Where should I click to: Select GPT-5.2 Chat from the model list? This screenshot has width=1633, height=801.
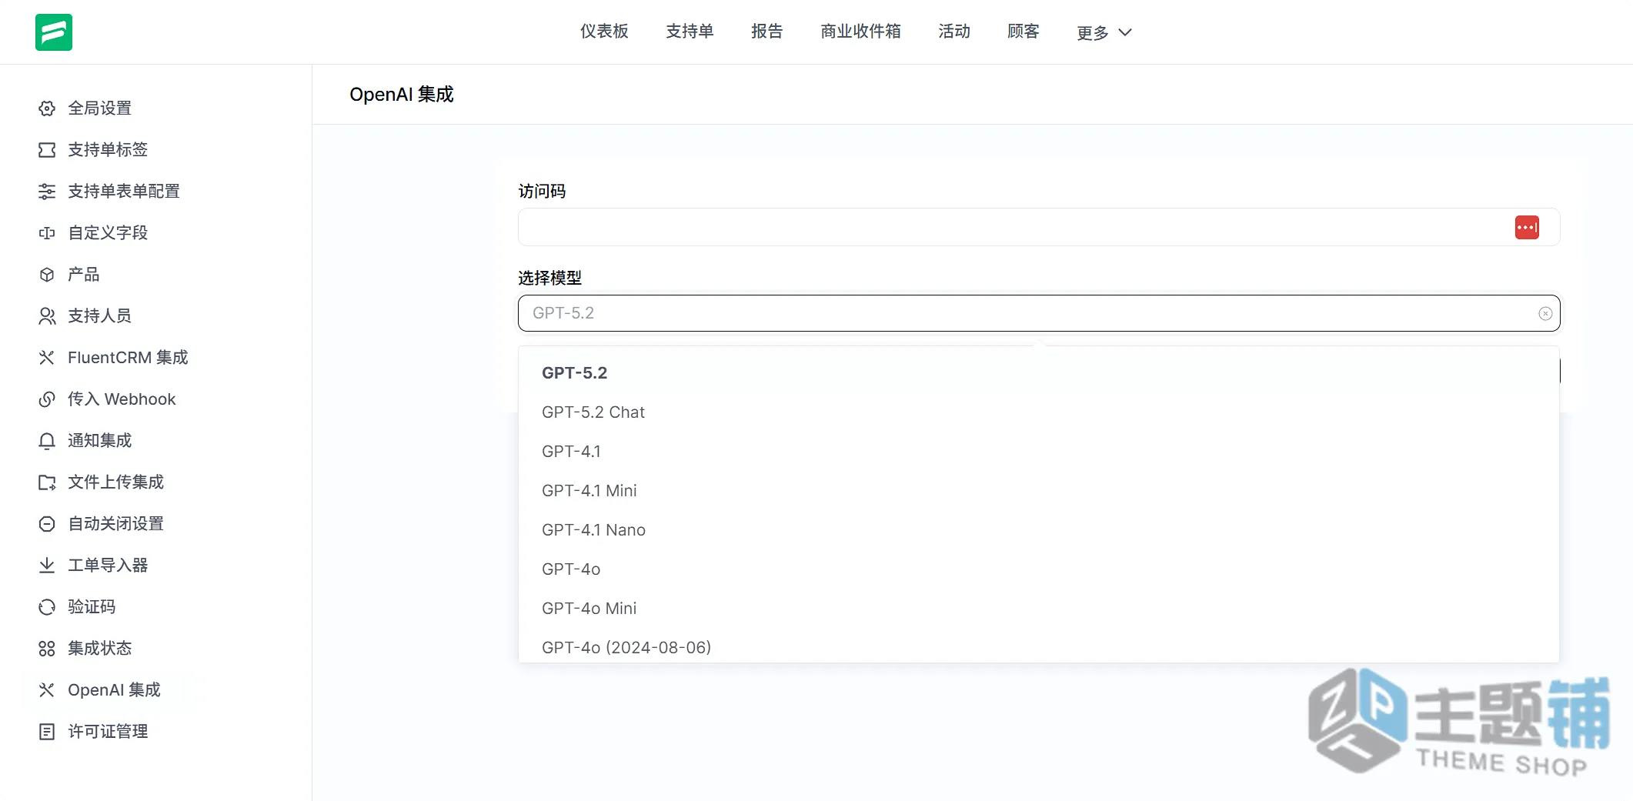[1039, 412]
